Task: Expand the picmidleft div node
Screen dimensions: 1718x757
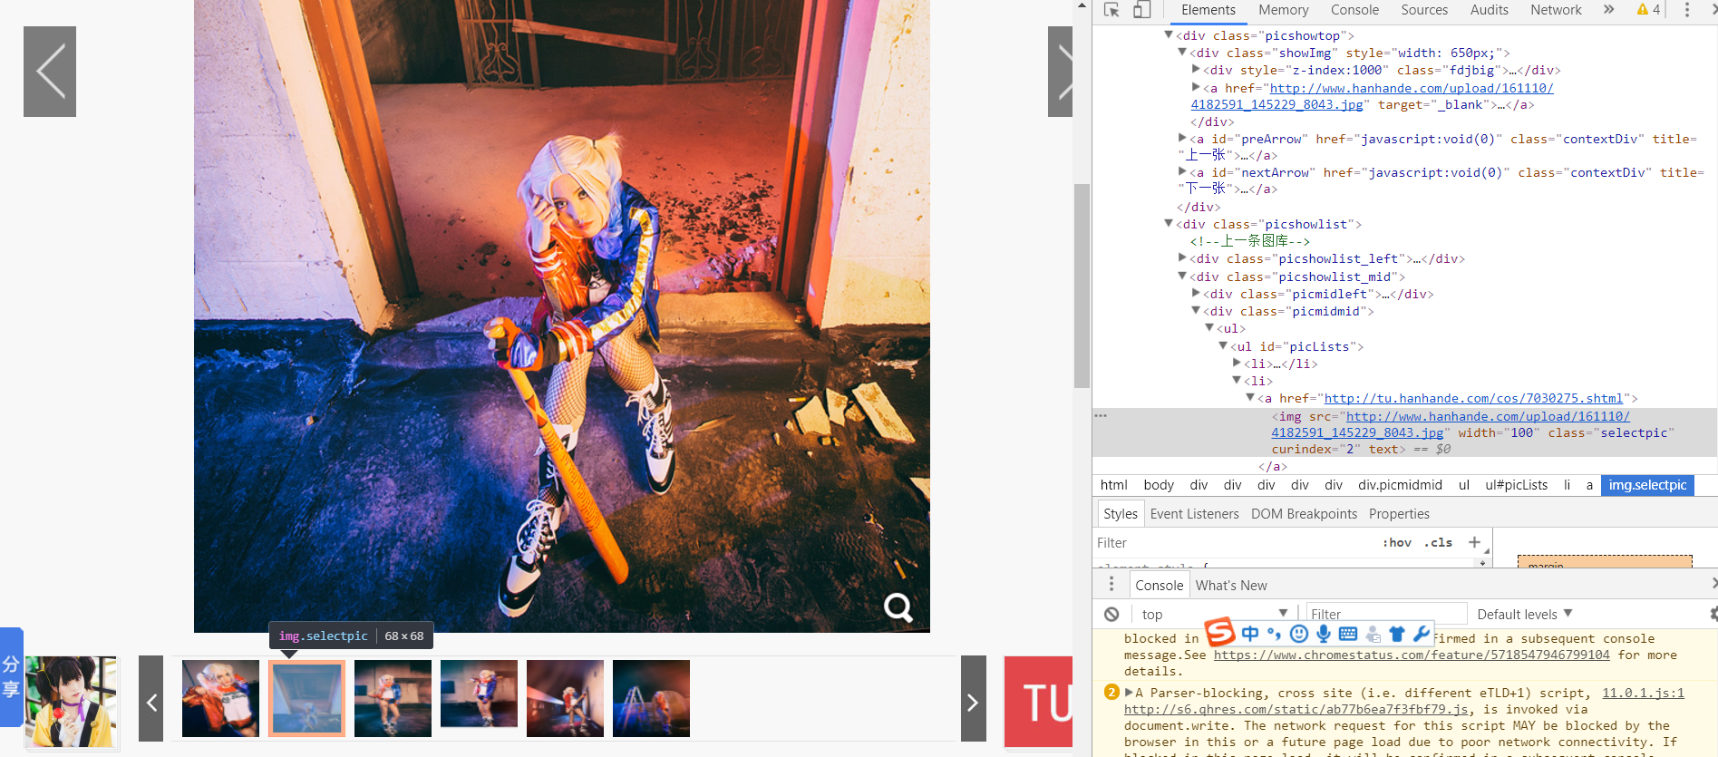Action: click(x=1196, y=293)
